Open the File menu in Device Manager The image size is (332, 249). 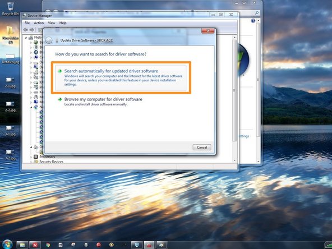27,23
